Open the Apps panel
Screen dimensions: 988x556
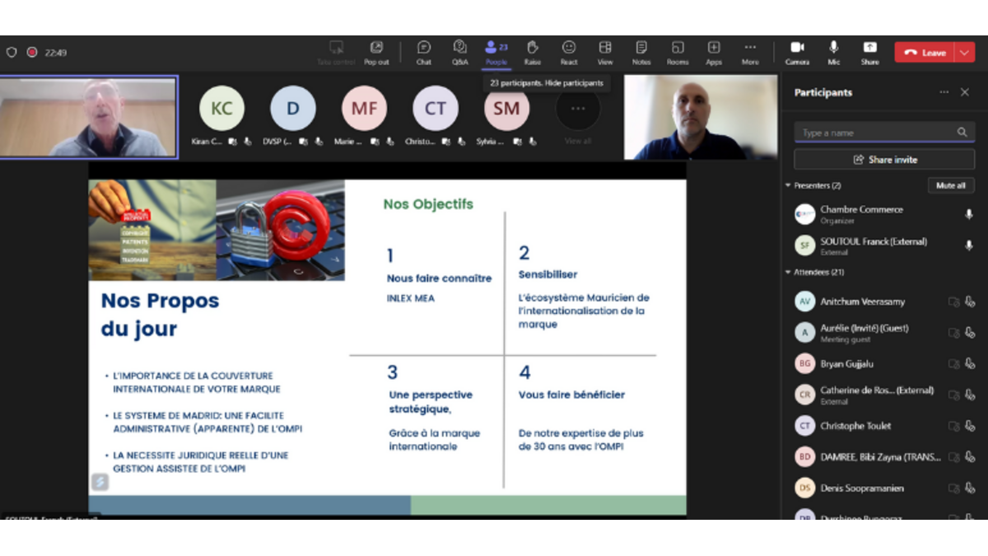click(x=713, y=52)
